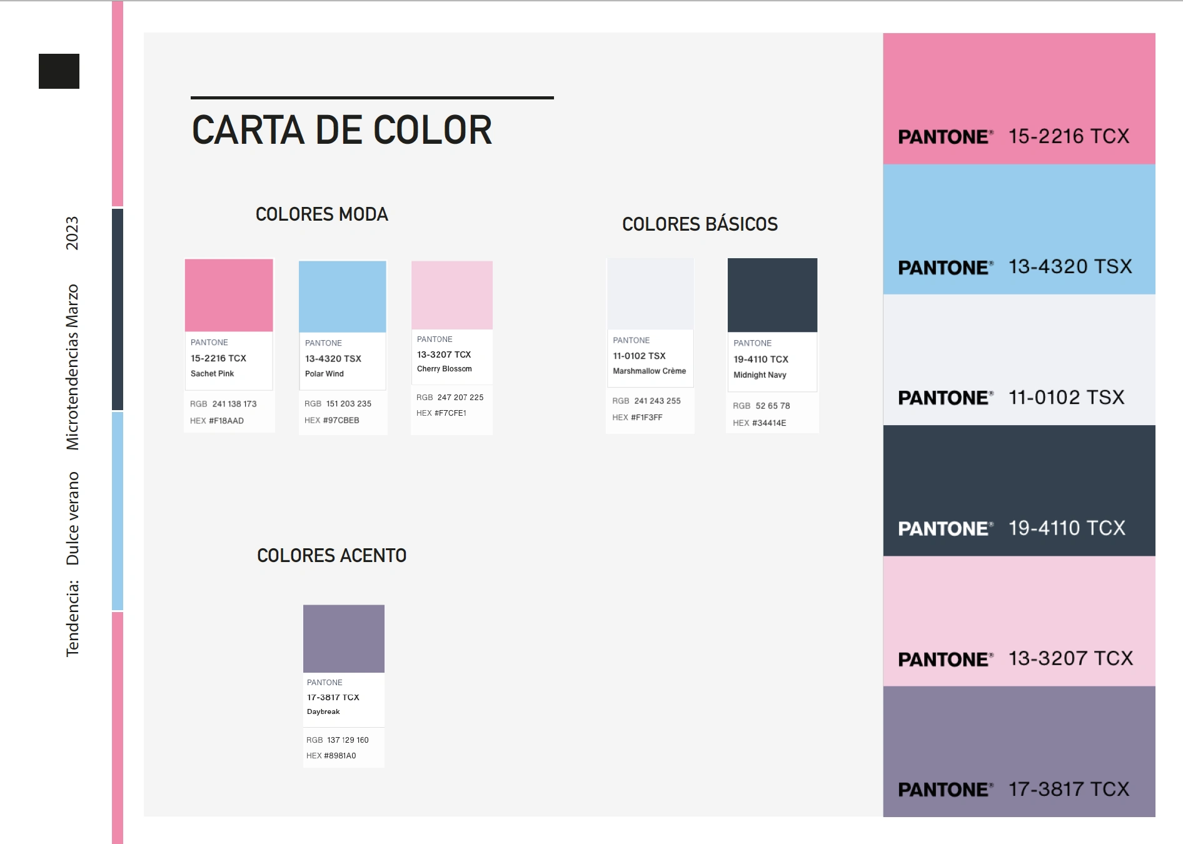Click the large PANTONE 13-4320 TSX band
The width and height of the screenshot is (1183, 844).
(x=1019, y=229)
